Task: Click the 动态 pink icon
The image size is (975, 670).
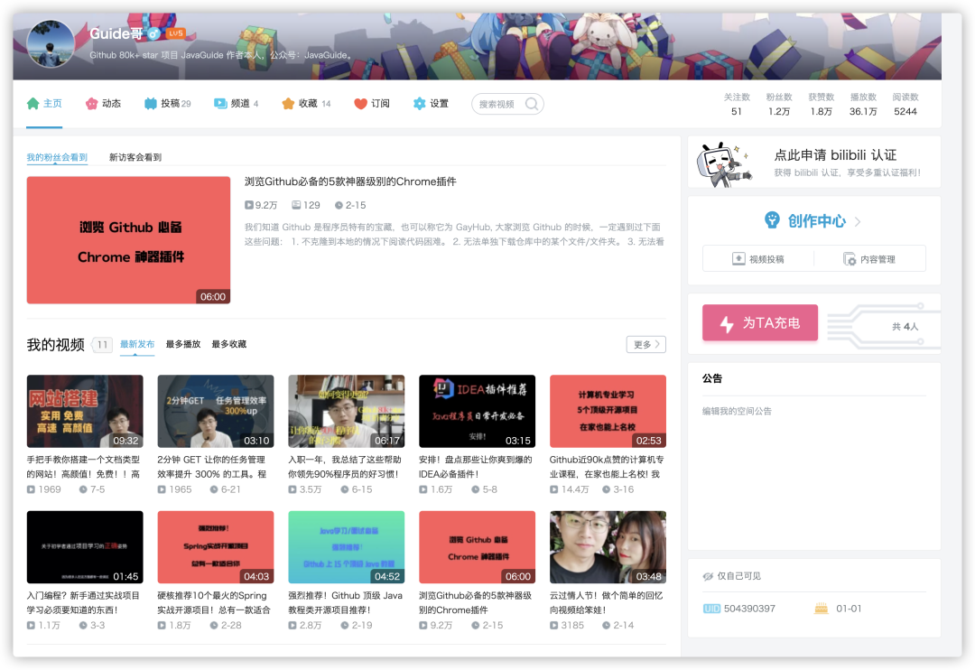Action: pos(91,103)
